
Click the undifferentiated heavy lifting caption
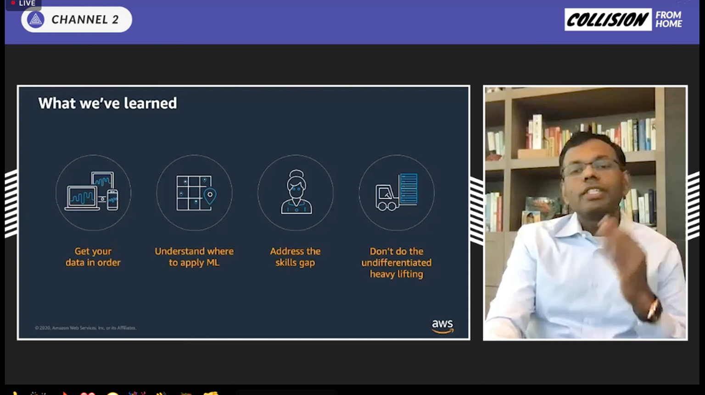(397, 263)
